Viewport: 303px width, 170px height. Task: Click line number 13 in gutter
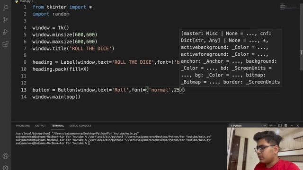[24, 90]
